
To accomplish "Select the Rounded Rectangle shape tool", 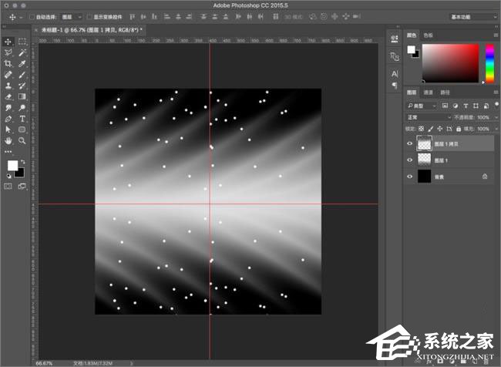I will click(x=22, y=130).
